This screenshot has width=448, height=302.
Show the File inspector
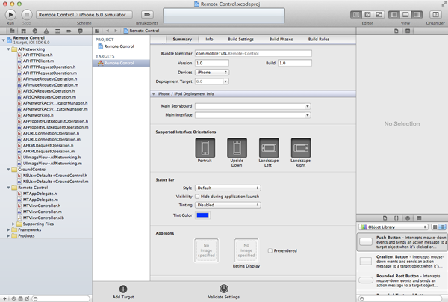tap(396, 31)
